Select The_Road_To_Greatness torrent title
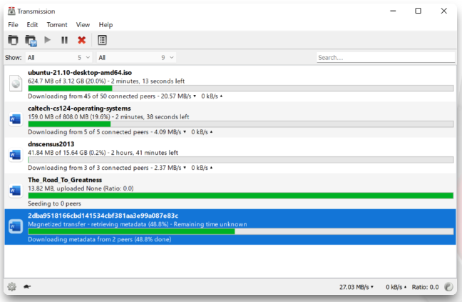The width and height of the screenshot is (462, 302). click(x=65, y=180)
